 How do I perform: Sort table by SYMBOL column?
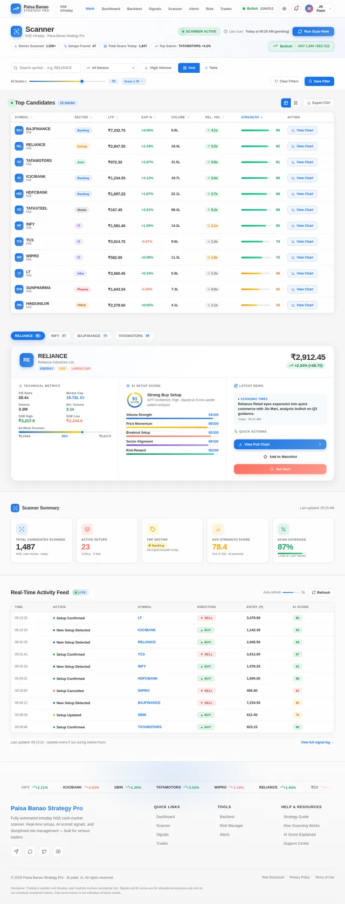(x=23, y=117)
